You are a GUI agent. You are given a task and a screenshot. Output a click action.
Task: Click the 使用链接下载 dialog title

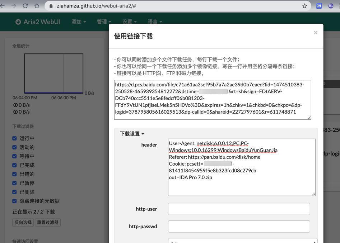coord(133,36)
